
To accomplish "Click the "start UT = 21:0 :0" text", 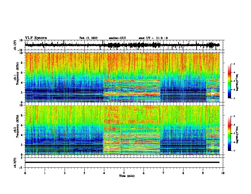I will coord(153,38).
